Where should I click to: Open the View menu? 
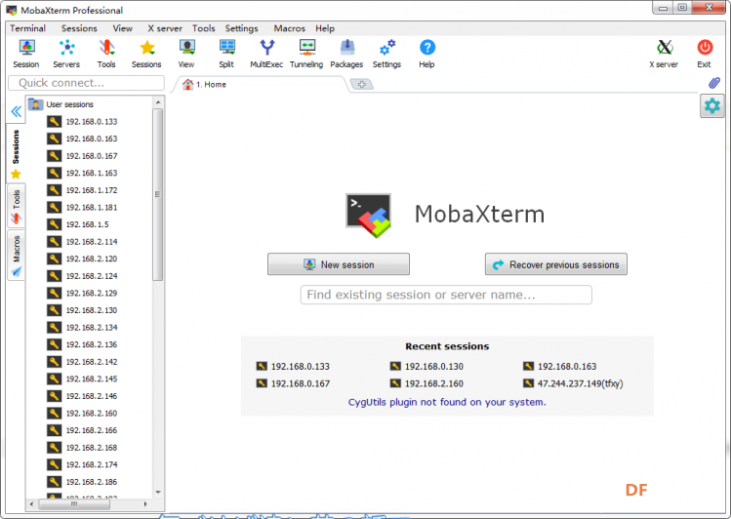pos(123,28)
